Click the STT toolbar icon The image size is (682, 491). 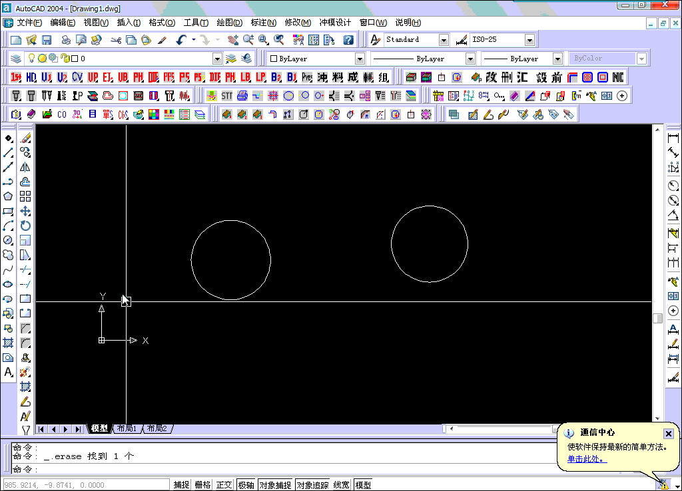(x=227, y=96)
